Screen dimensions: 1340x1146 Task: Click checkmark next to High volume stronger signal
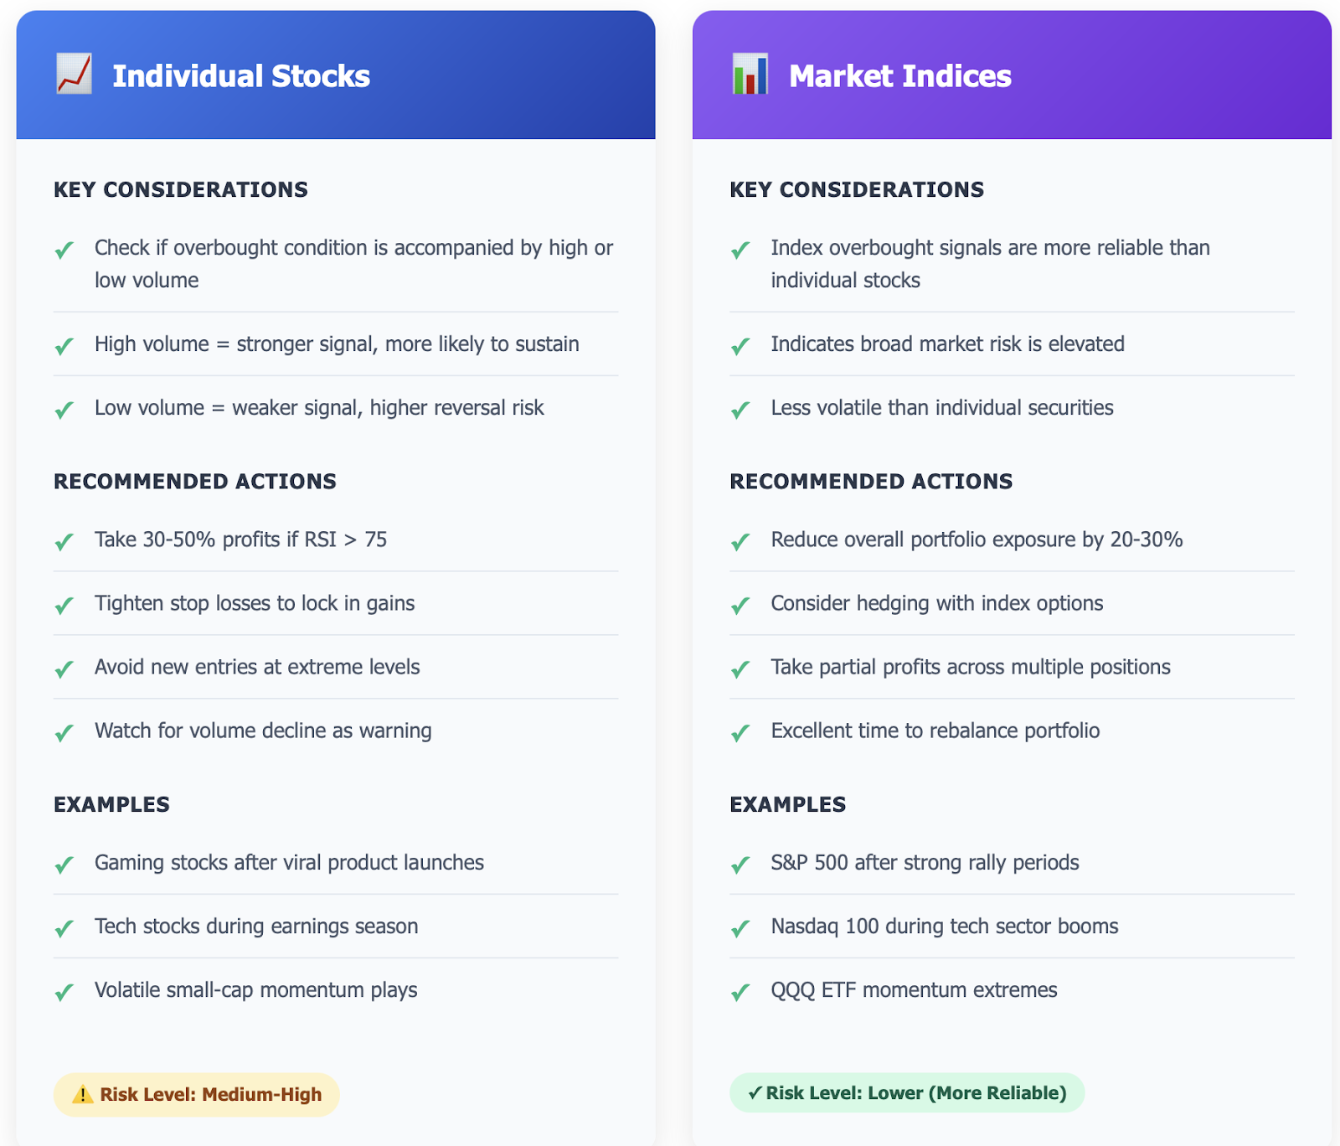point(64,345)
